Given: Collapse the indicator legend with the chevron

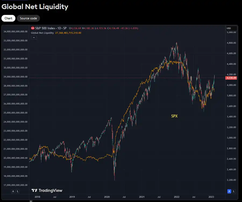Looking at the screenshot, I should [x=34, y=37].
